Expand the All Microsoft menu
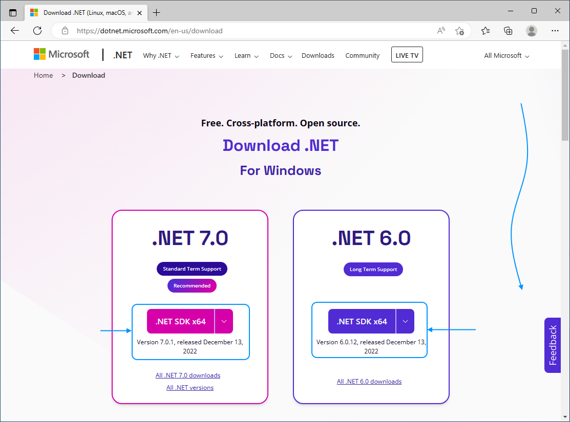Image resolution: width=570 pixels, height=422 pixels. click(506, 56)
